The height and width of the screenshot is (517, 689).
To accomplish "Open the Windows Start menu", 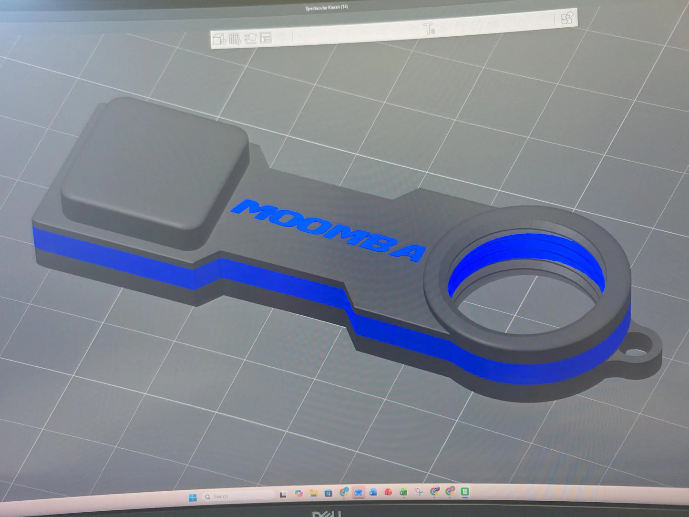I will pos(193,497).
